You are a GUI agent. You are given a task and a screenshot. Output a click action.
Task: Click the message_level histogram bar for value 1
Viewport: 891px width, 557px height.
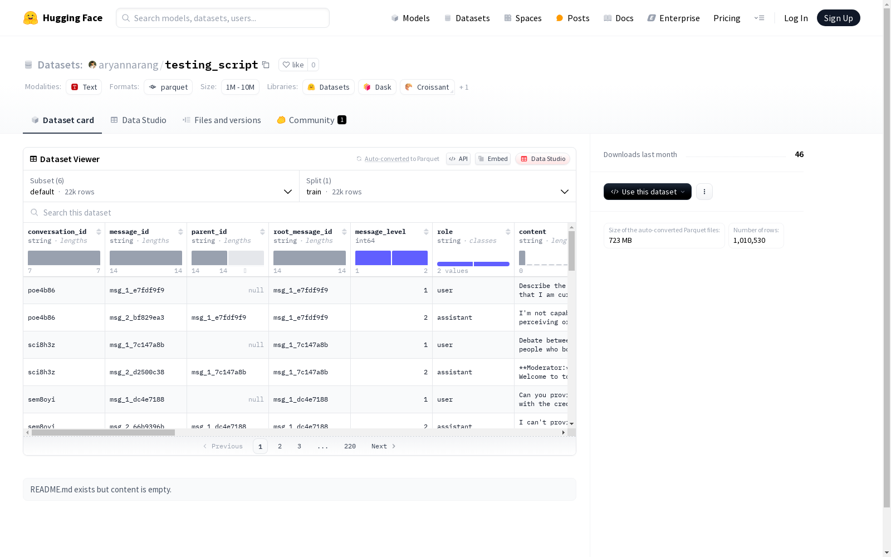tap(373, 258)
